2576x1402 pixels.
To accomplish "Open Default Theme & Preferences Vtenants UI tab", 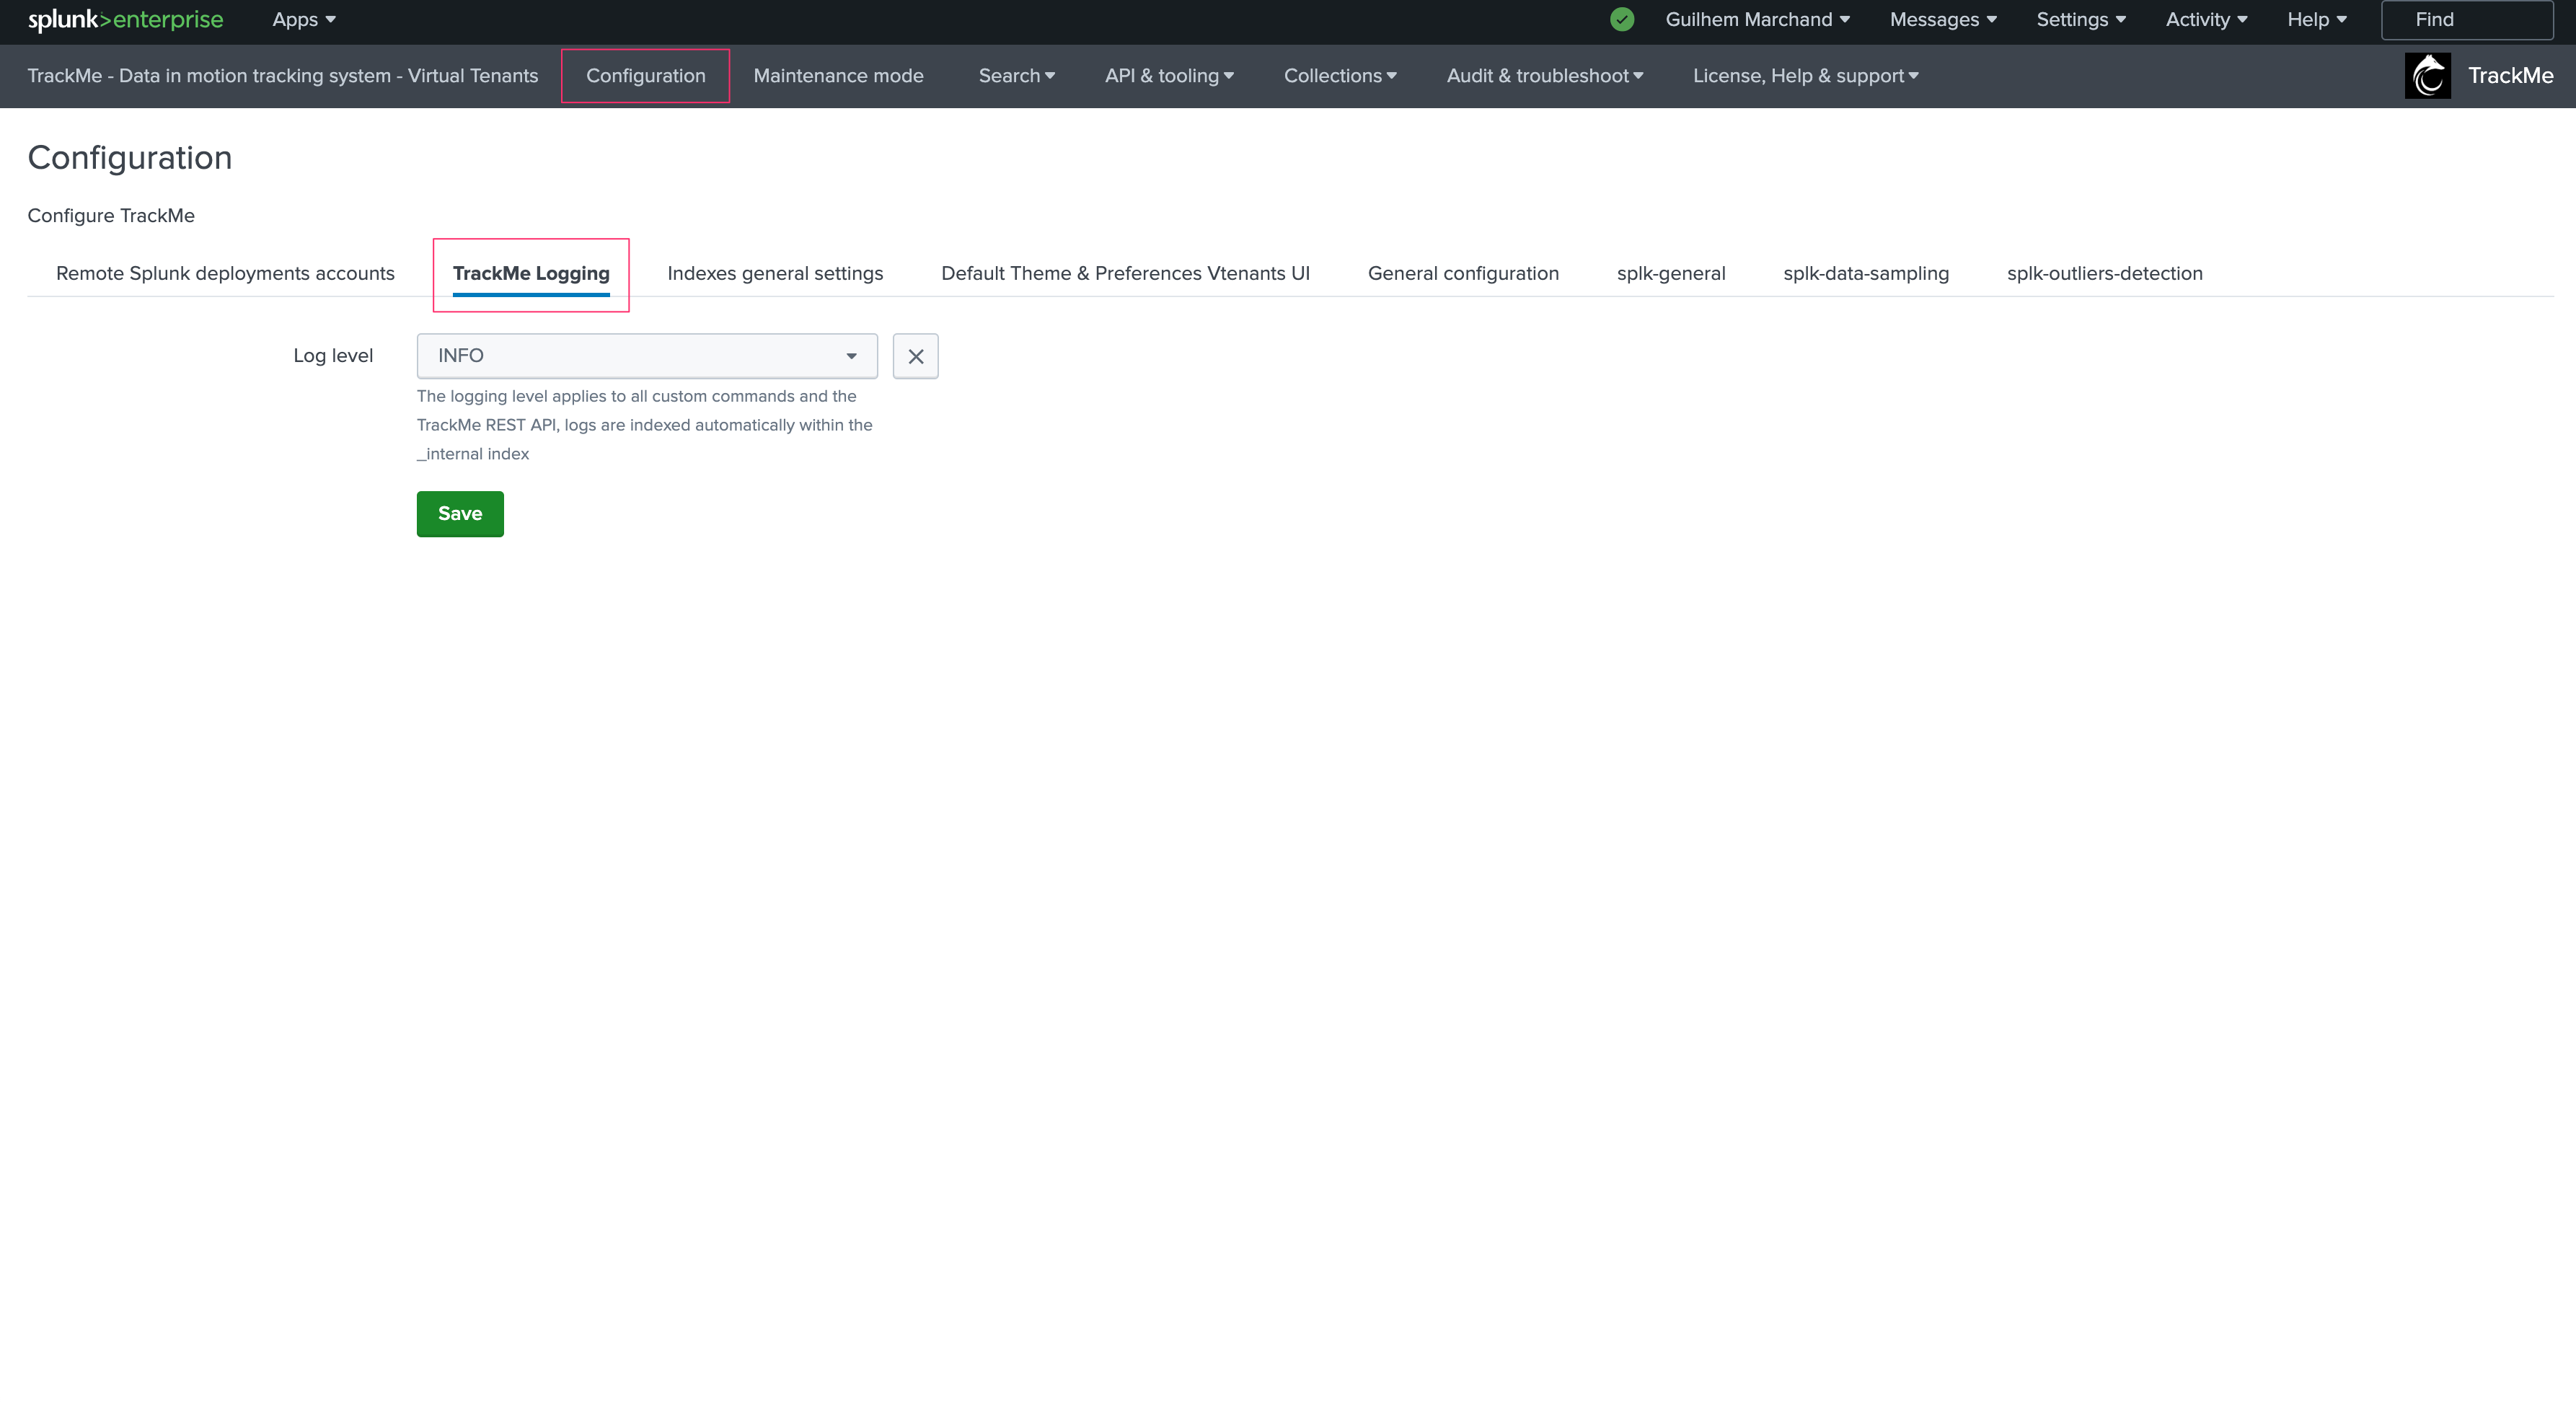I will [1125, 273].
